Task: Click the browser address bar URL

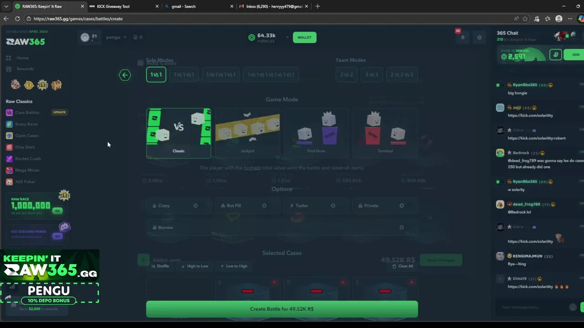Action: pyautogui.click(x=78, y=19)
